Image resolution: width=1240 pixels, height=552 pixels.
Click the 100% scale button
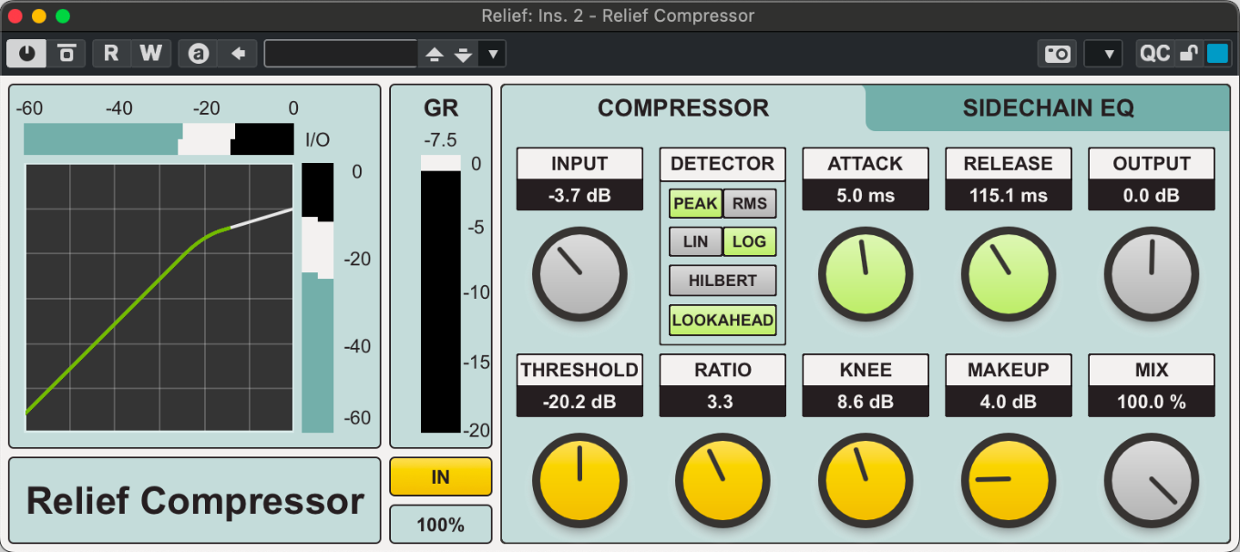coord(441,525)
